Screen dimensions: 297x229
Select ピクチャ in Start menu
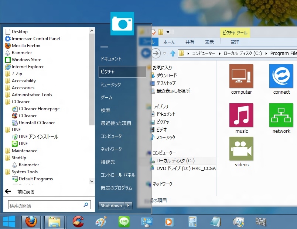122,72
